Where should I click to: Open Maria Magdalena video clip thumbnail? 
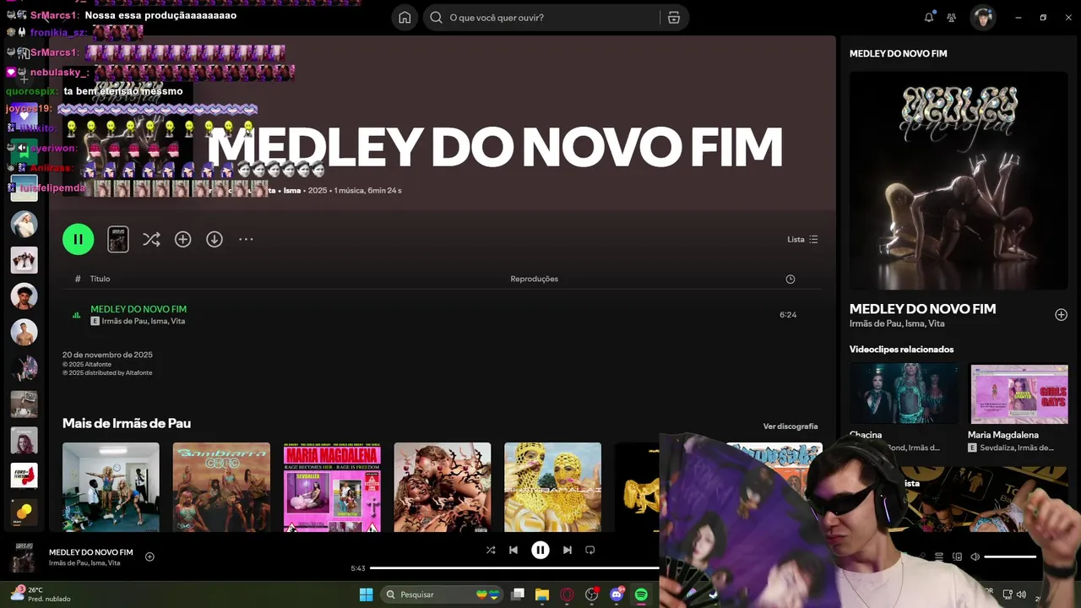pos(1019,394)
